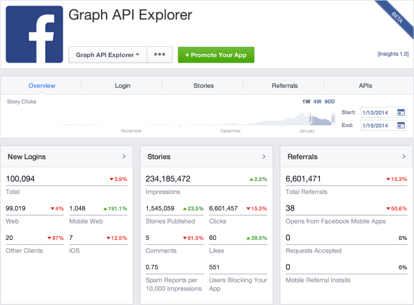The height and width of the screenshot is (305, 414).
Task: Click the 2.5% impressions increase indicator
Action: 258,179
